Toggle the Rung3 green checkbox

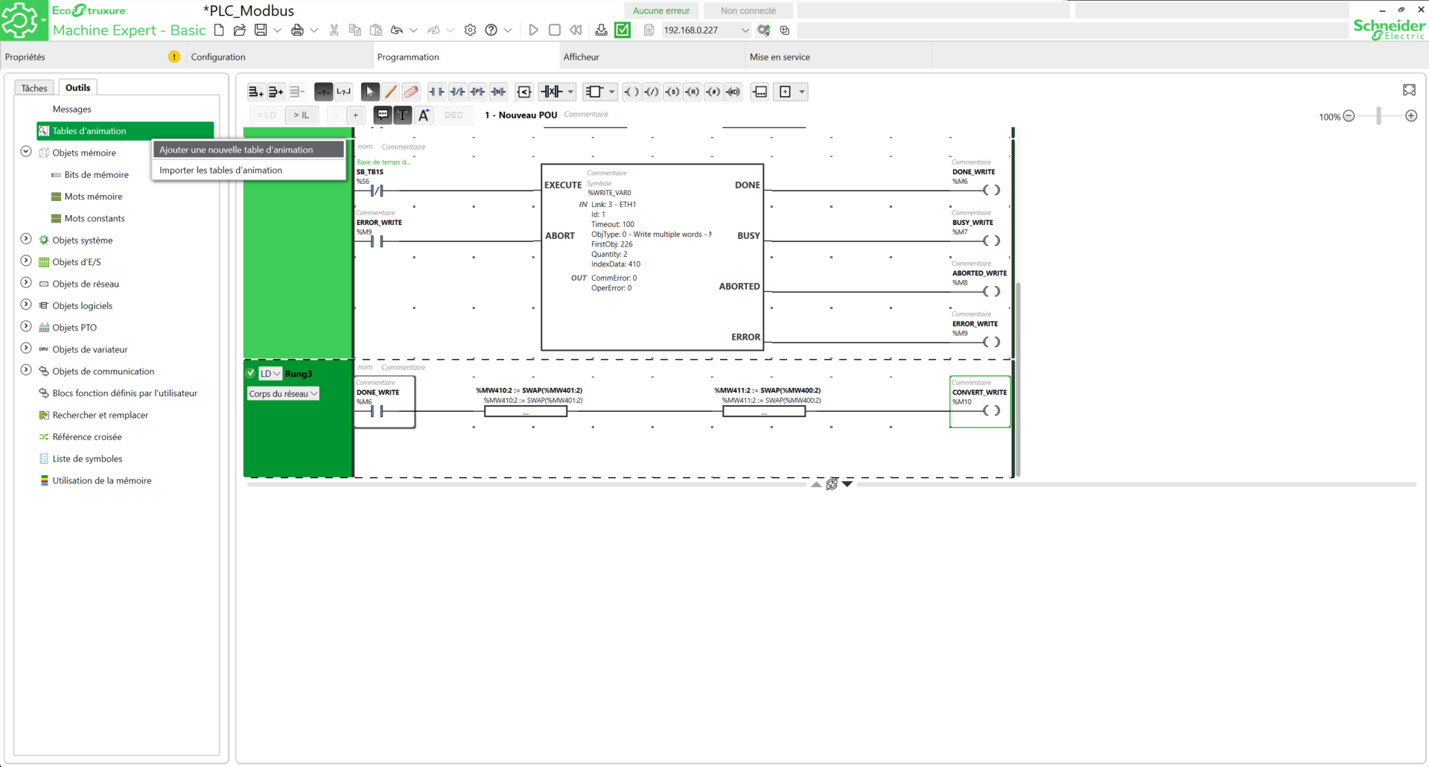(x=251, y=373)
